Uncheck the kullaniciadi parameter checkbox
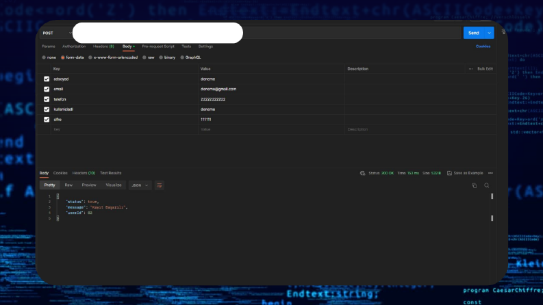 pos(47,109)
